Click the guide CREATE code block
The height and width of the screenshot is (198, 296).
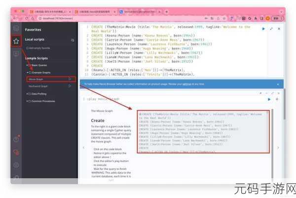(x=203, y=132)
